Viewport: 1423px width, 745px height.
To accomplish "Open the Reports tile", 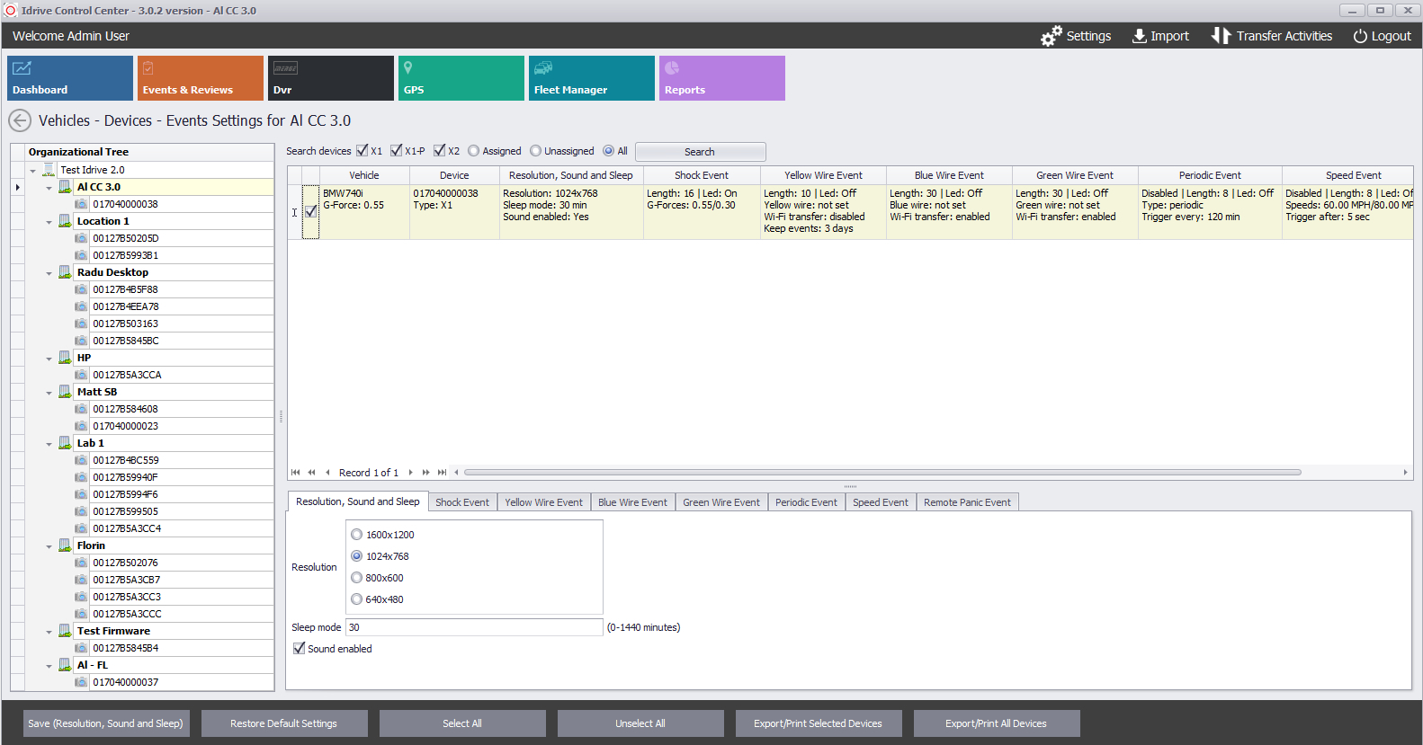I will pyautogui.click(x=721, y=78).
